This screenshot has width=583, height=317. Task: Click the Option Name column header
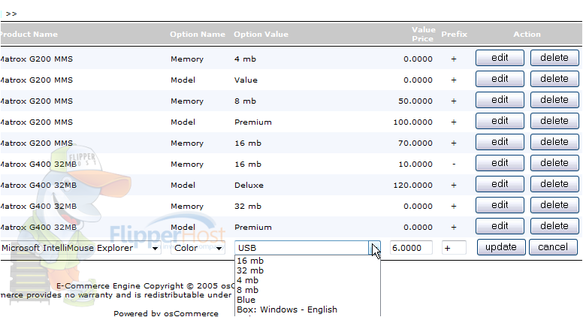pos(198,35)
